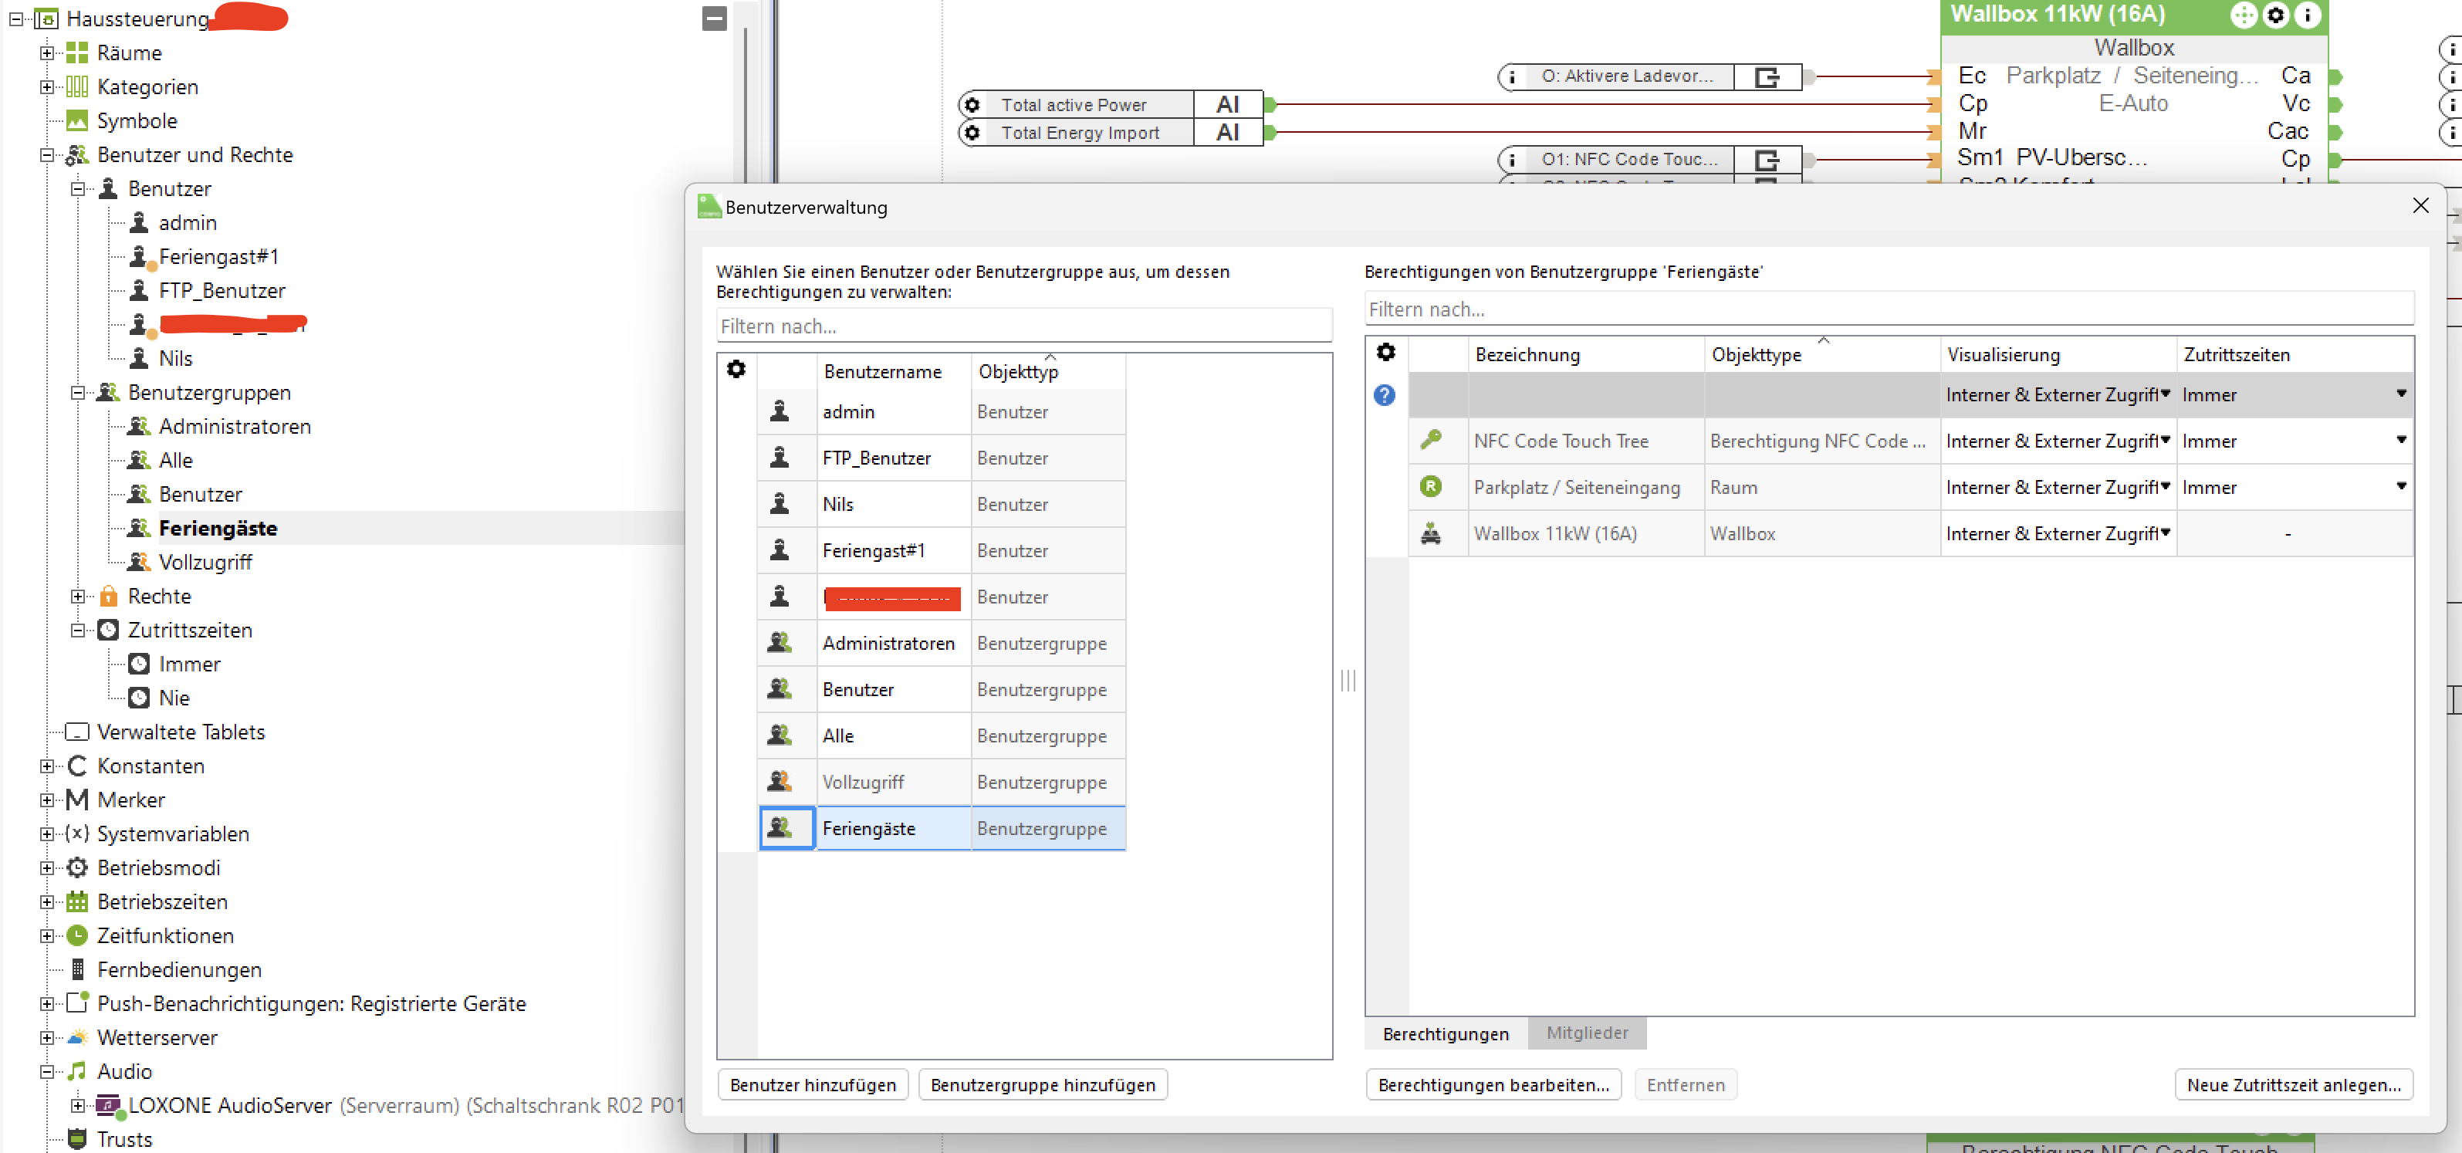Select Vollzugriff group in the tree
The width and height of the screenshot is (2462, 1153).
(x=205, y=562)
